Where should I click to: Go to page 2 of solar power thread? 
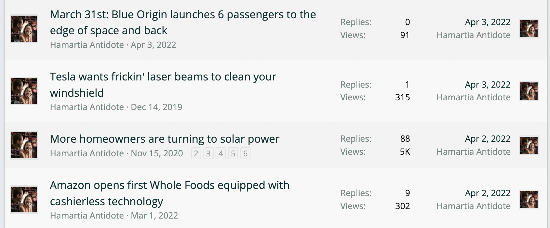tap(196, 153)
